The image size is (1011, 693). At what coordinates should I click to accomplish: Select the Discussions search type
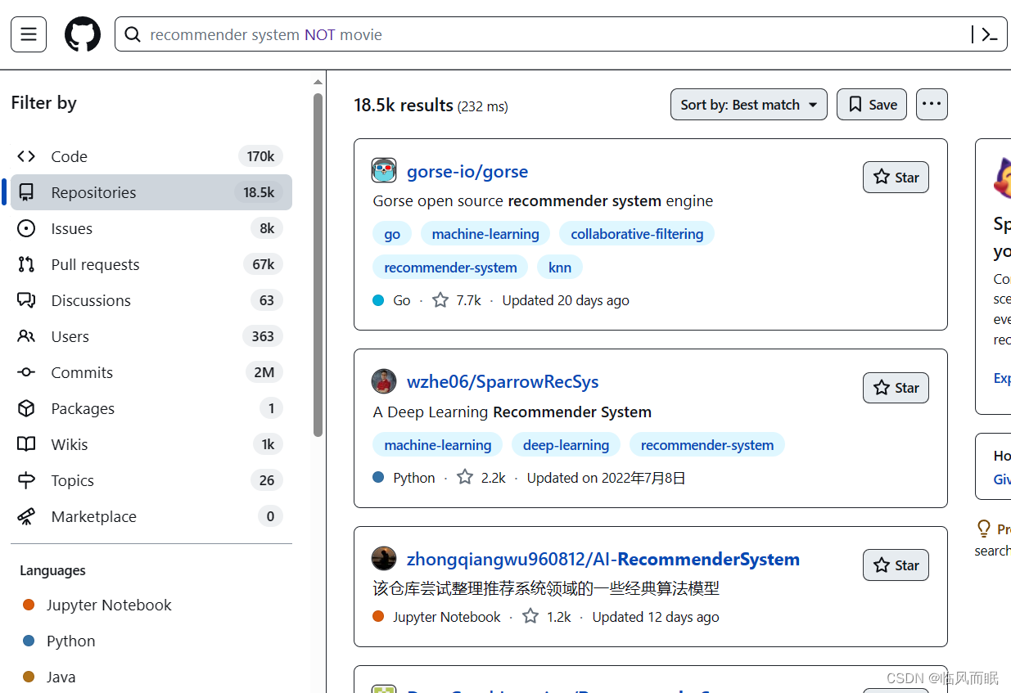(151, 300)
